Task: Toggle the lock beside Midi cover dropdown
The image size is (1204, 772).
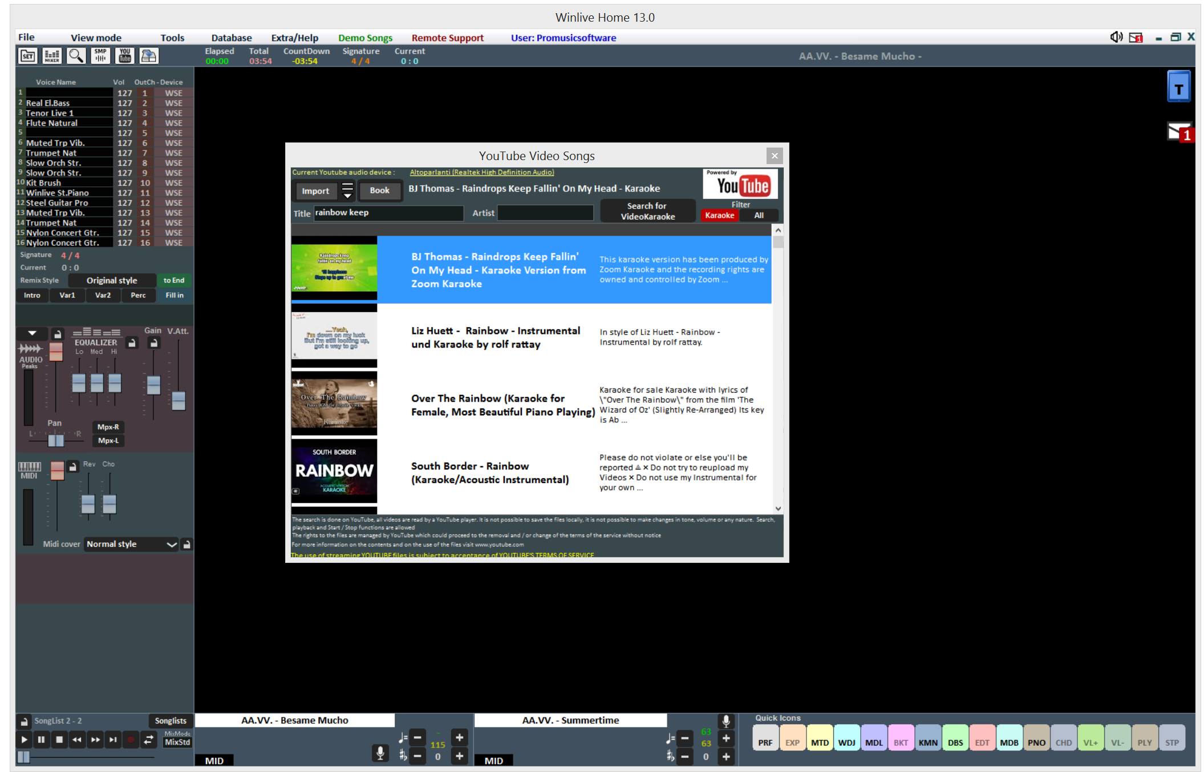Action: point(187,544)
